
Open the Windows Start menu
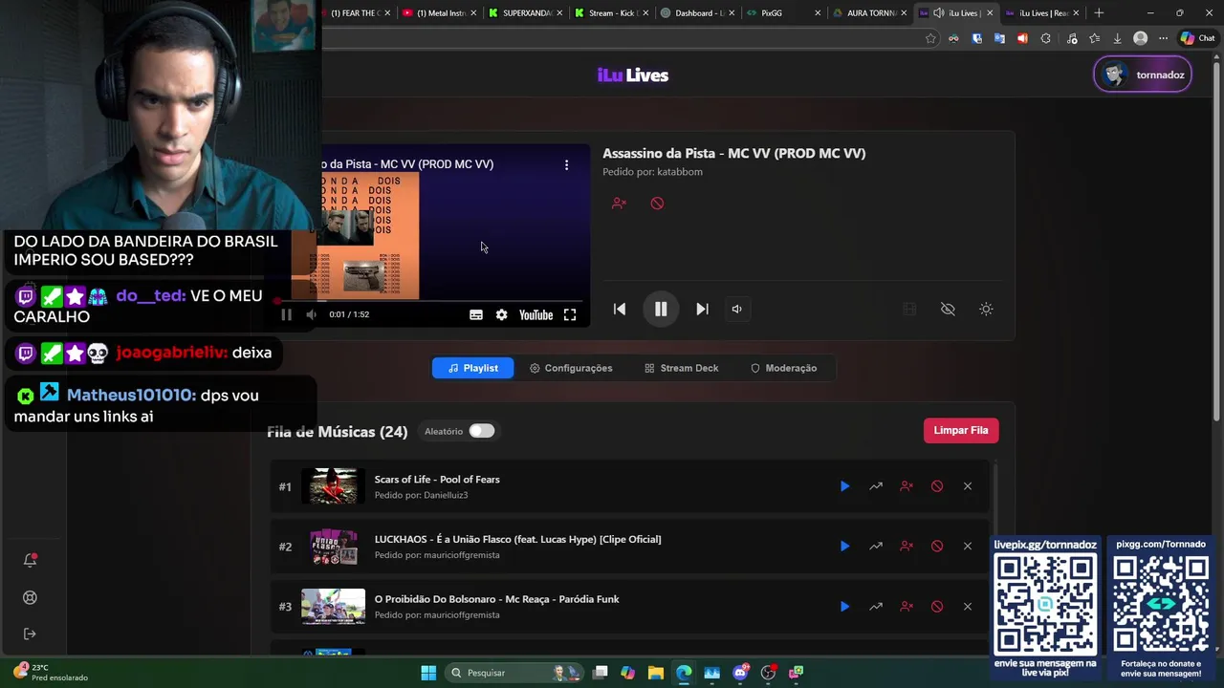pyautogui.click(x=428, y=673)
